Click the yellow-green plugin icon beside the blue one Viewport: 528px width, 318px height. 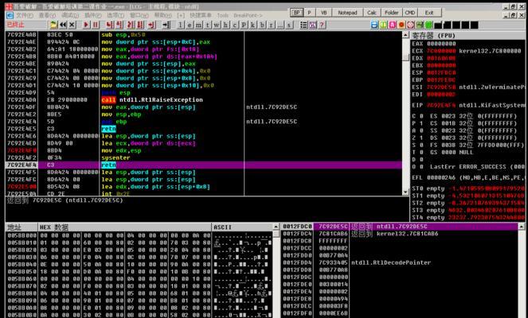(x=384, y=25)
